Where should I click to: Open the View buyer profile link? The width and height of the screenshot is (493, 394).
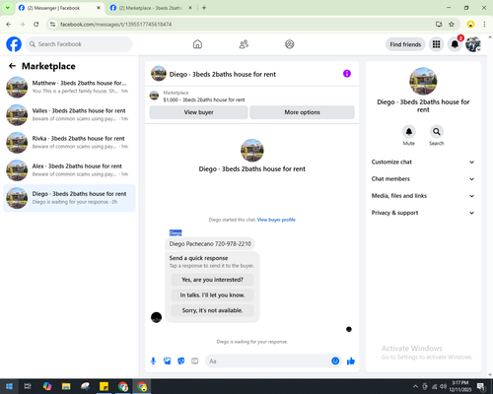(x=276, y=220)
